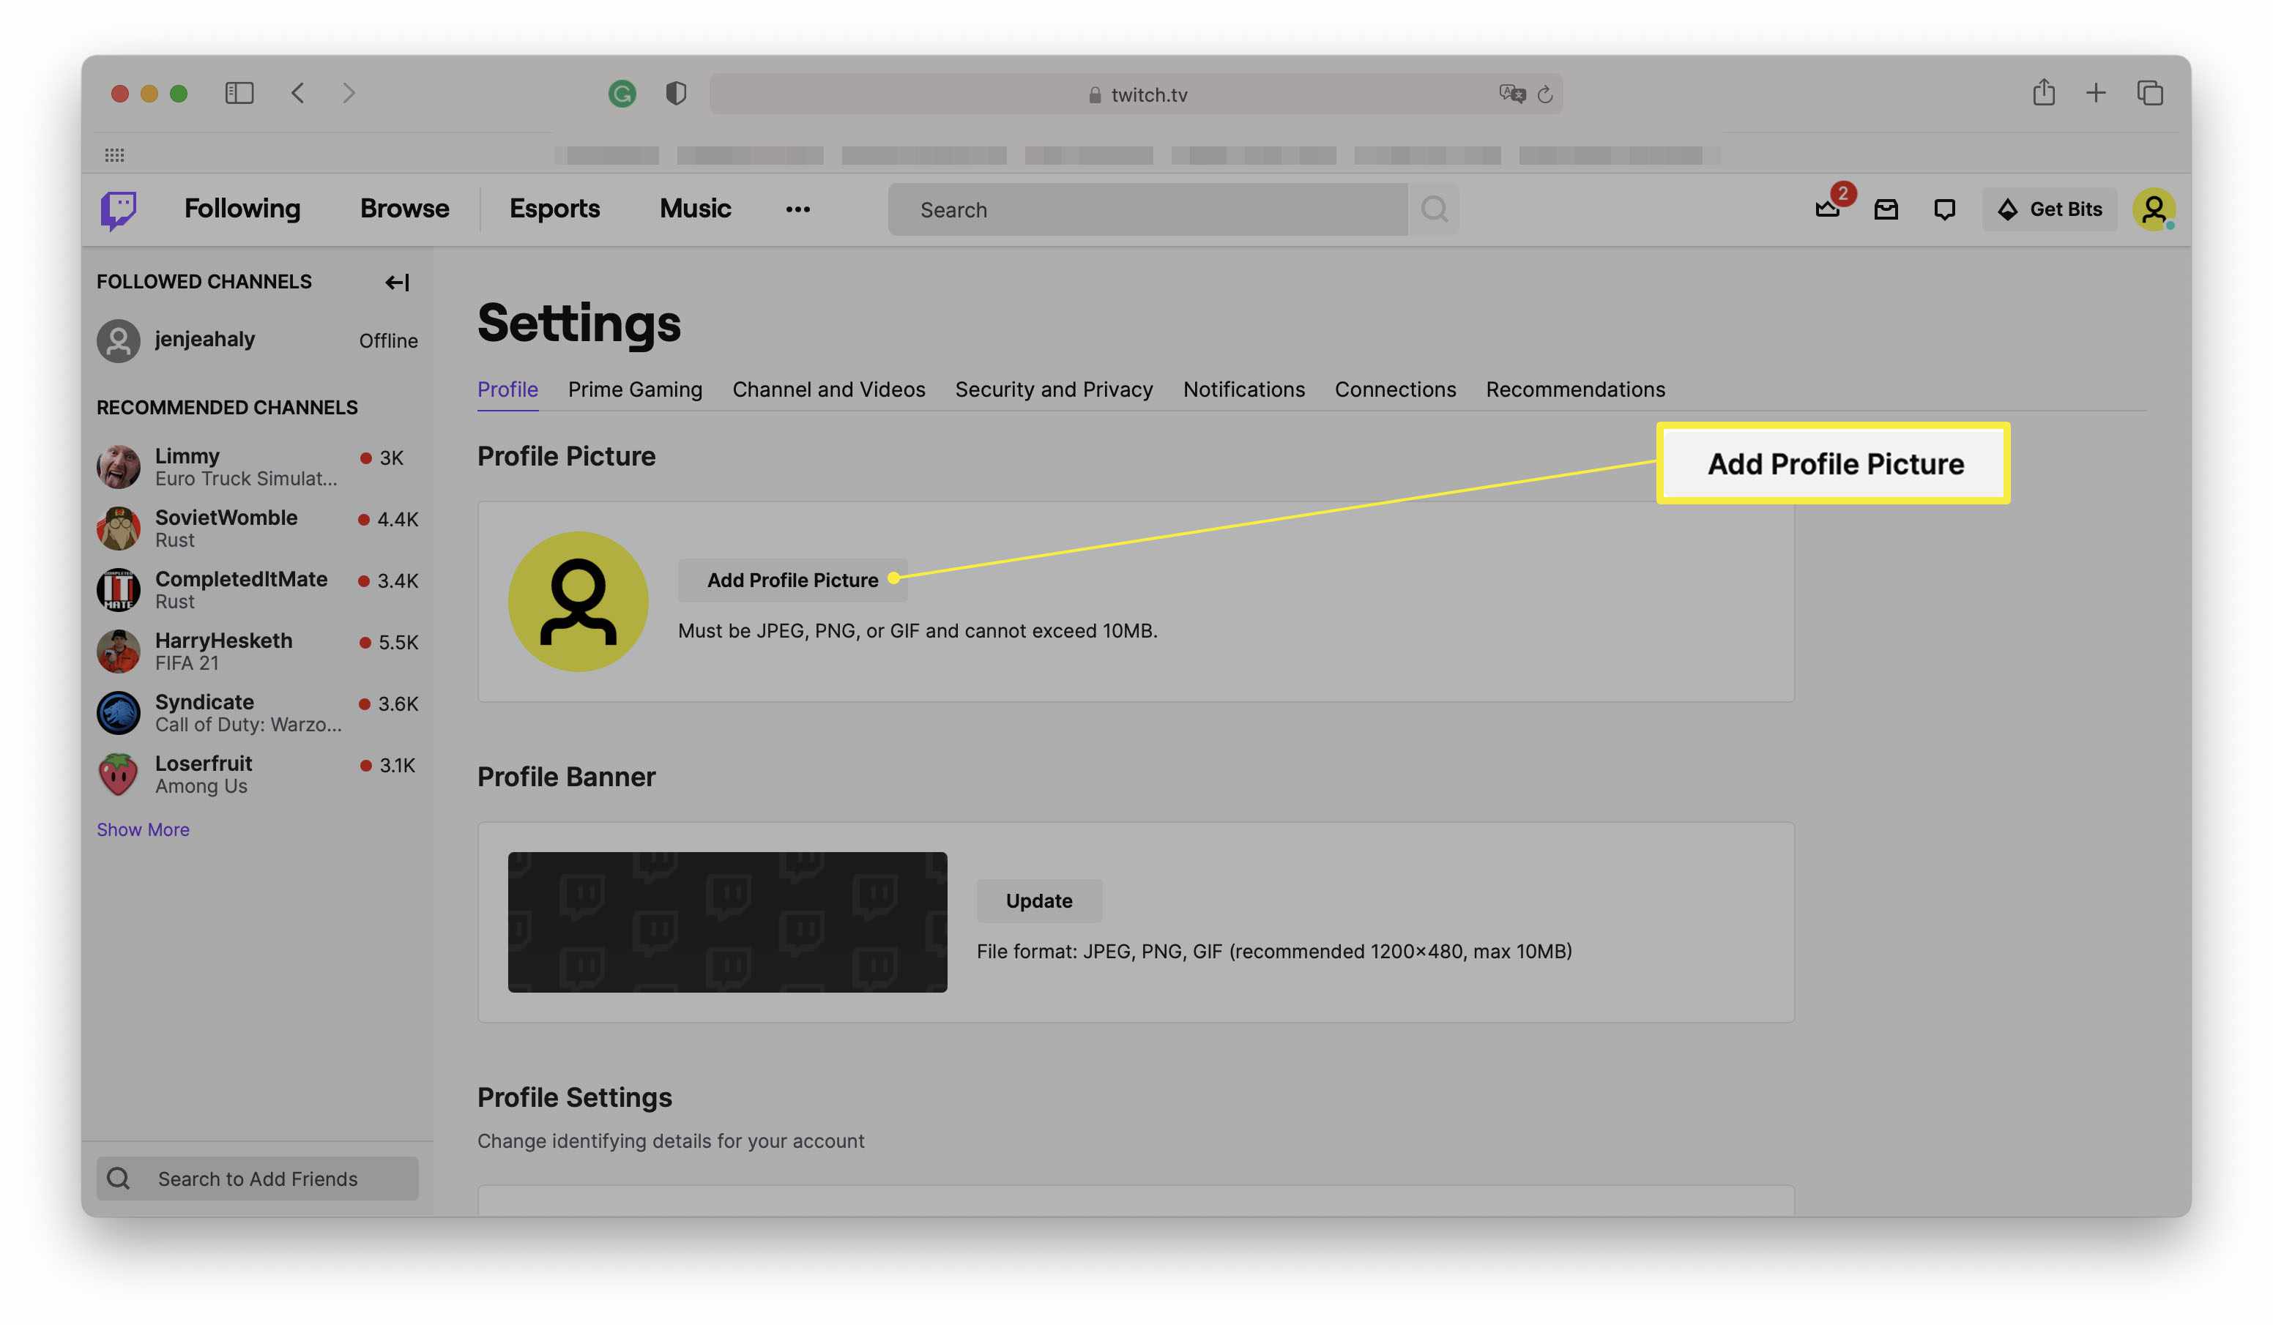Open the jenjeahaly channel name

[204, 339]
